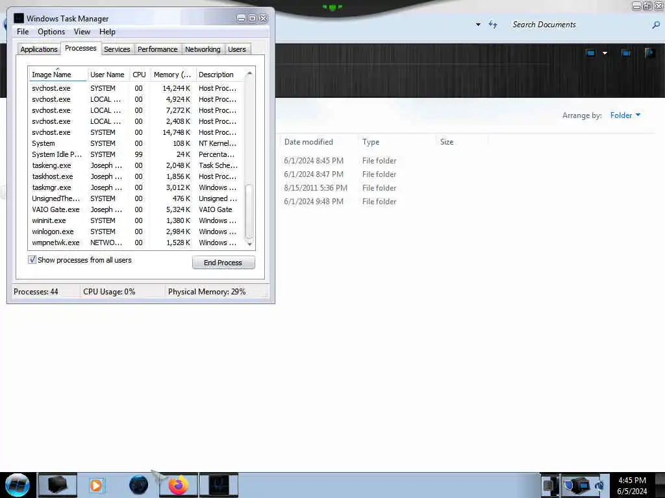Open the Users tab
Viewport: 665px width, 498px height.
point(237,49)
